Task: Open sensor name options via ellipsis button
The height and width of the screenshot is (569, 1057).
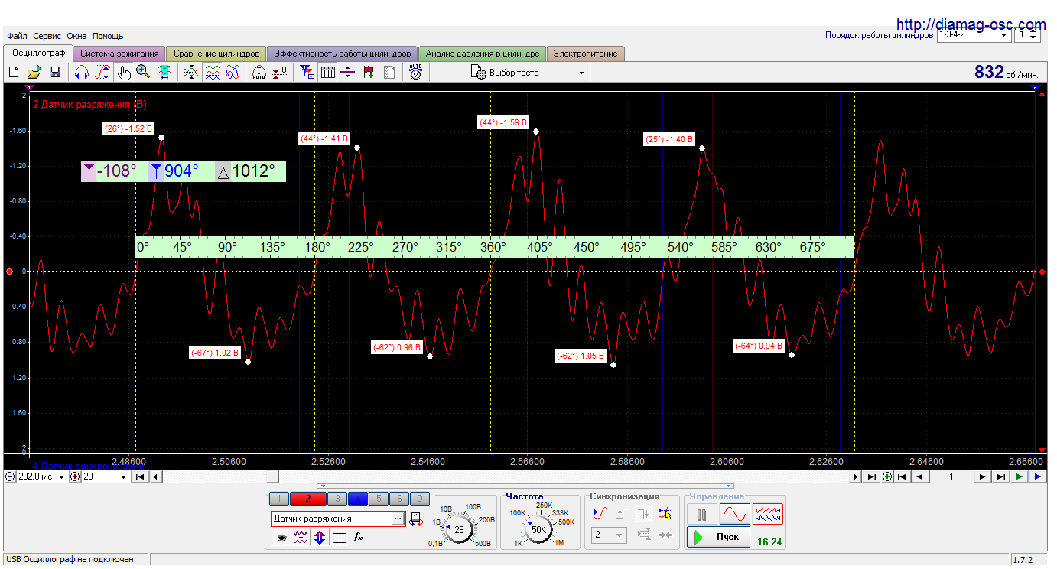Action: [397, 519]
